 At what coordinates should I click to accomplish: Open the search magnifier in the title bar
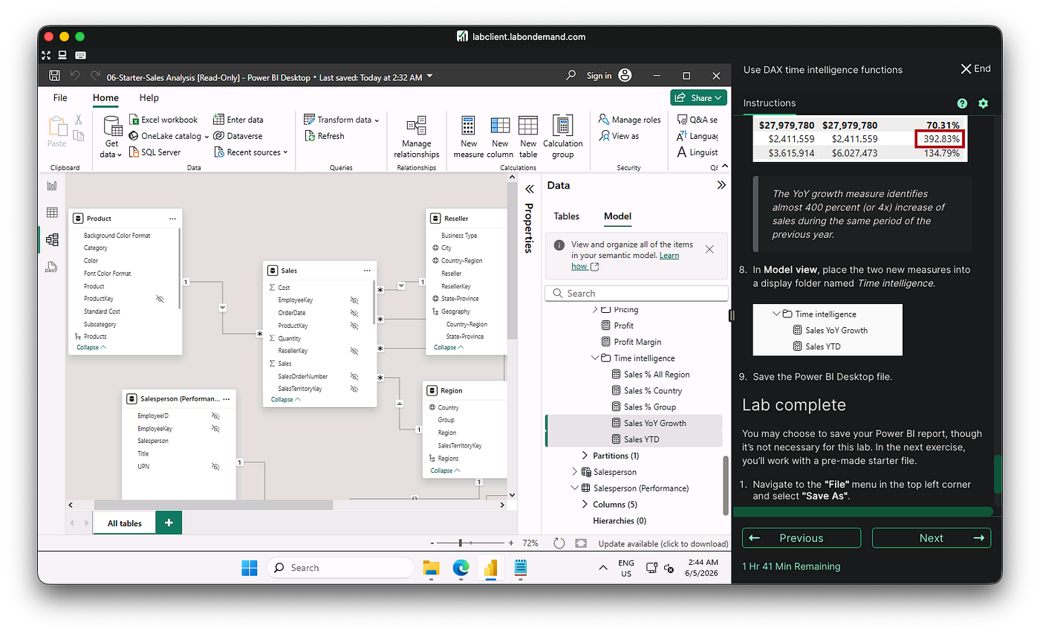click(x=571, y=76)
